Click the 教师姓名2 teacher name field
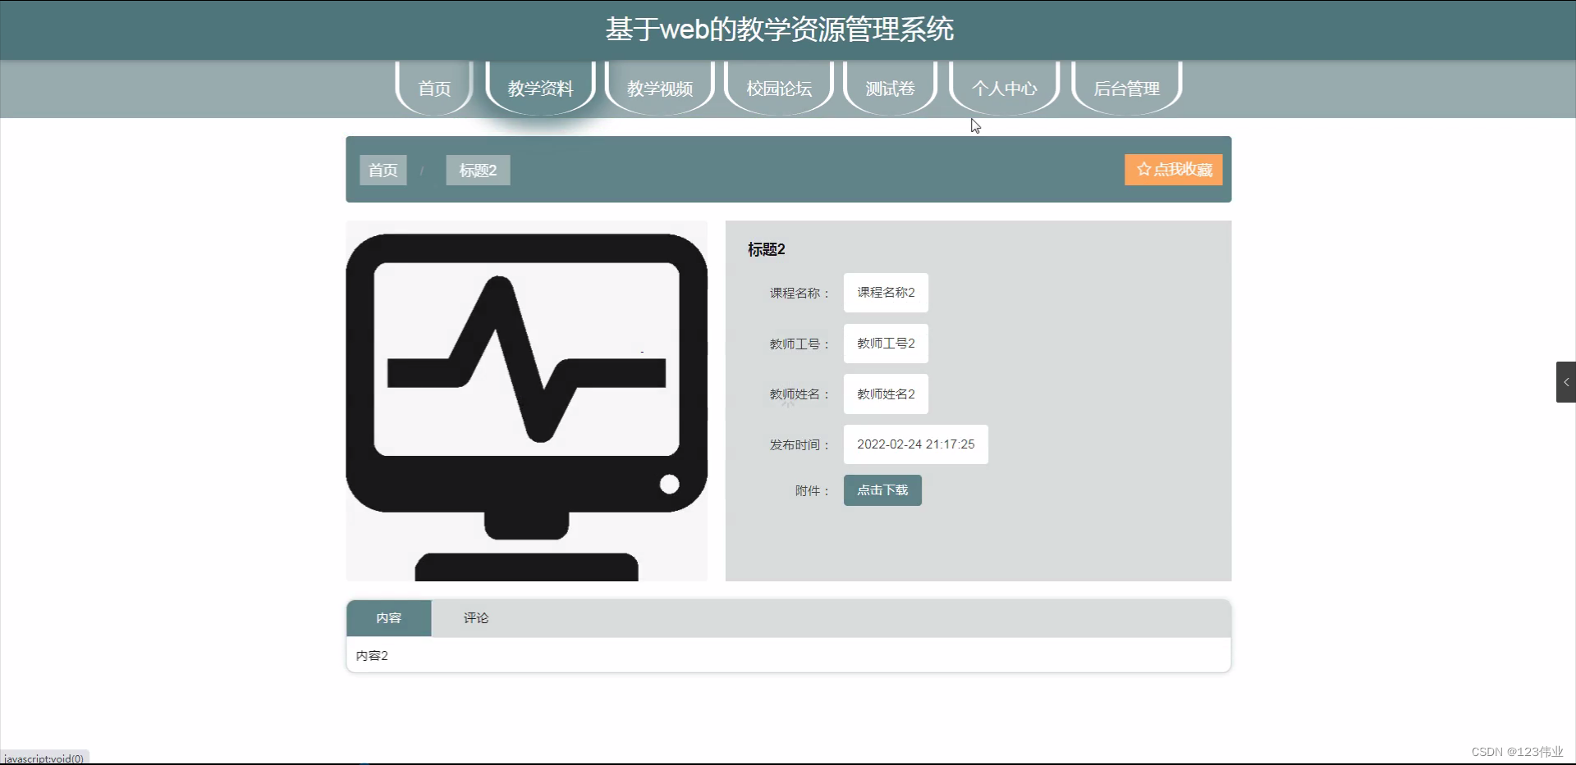1576x765 pixels. (885, 394)
